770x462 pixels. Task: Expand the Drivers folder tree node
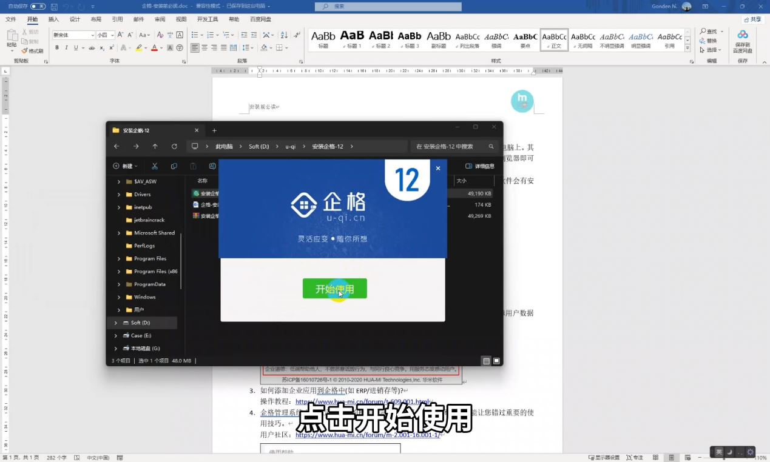(x=118, y=195)
